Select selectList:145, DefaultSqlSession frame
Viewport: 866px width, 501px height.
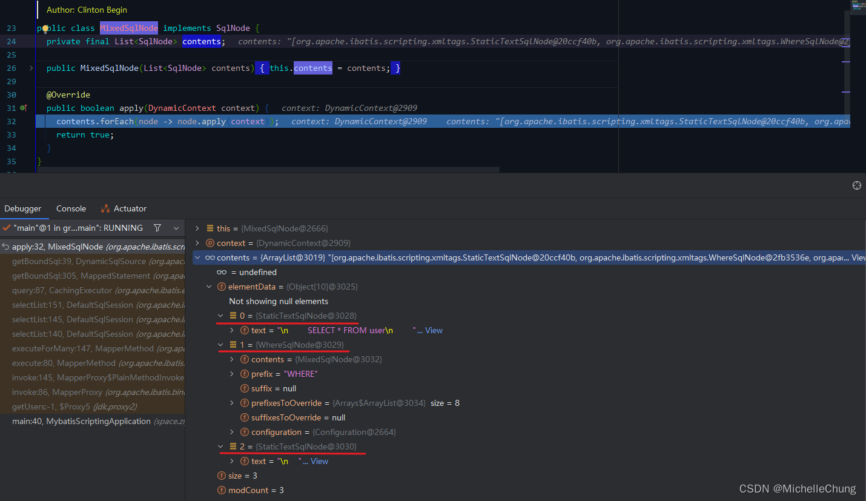[92, 319]
